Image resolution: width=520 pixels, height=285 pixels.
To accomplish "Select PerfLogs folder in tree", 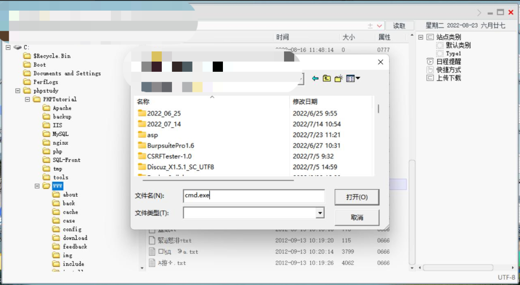I will pos(41,82).
